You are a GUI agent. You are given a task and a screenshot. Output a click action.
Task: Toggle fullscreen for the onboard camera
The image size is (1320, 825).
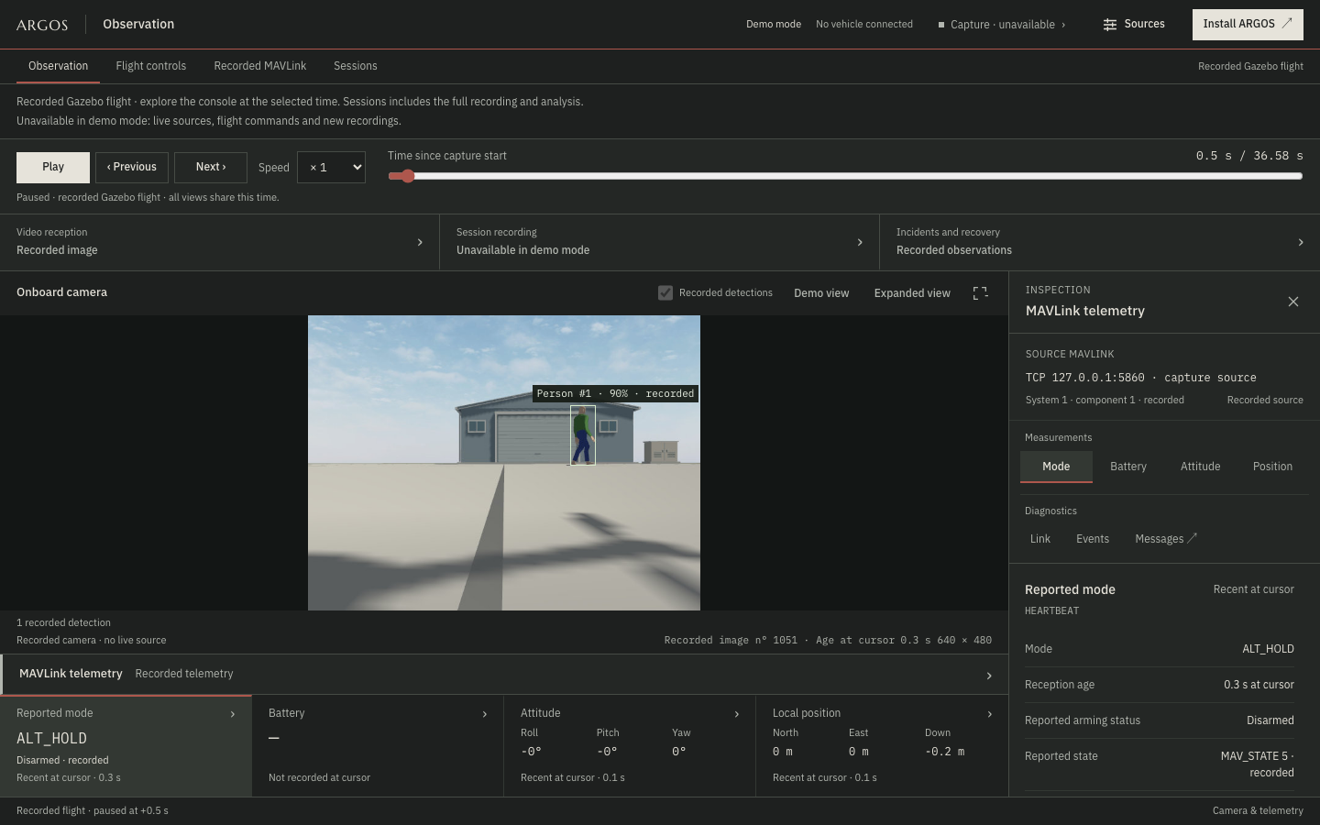coord(980,293)
